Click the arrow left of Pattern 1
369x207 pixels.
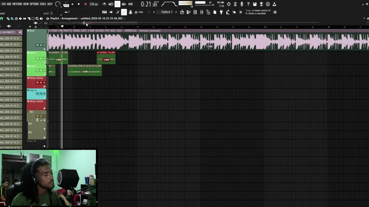154,12
